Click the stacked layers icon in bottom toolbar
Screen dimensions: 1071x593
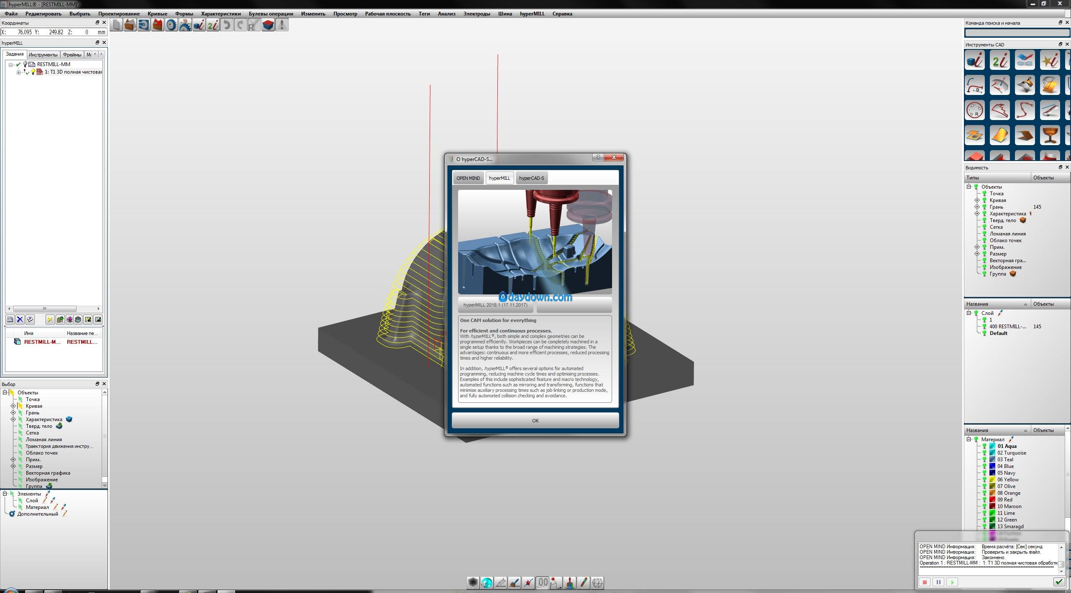tap(473, 583)
